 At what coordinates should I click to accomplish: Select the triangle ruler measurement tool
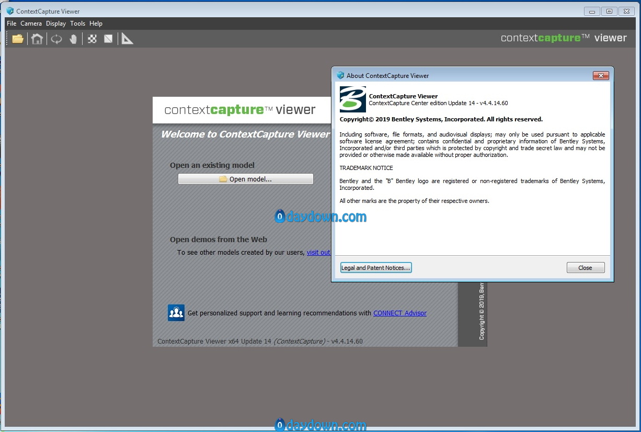pyautogui.click(x=127, y=39)
